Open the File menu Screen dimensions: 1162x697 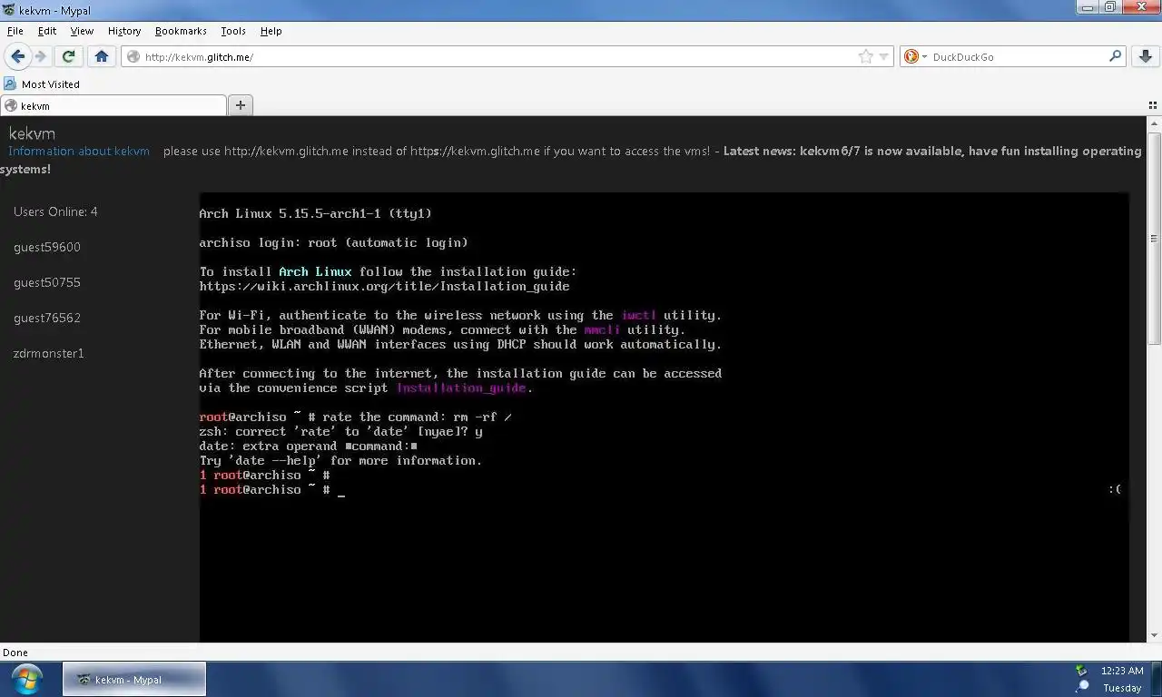click(15, 31)
